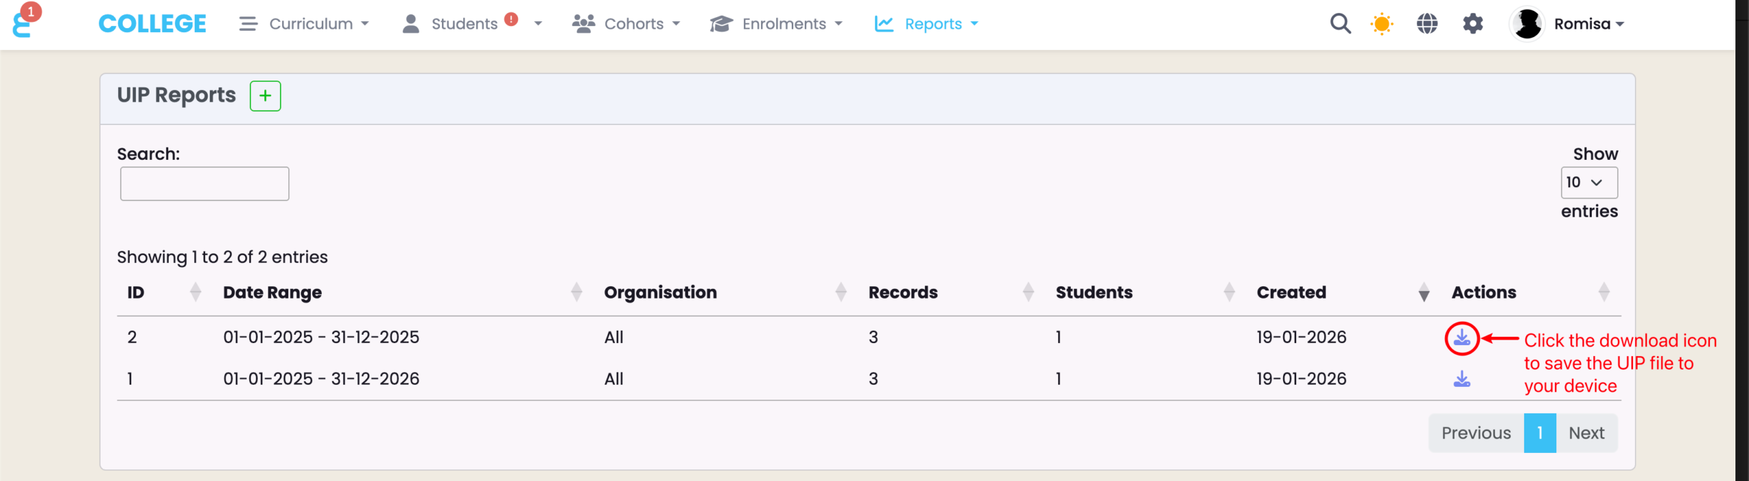The height and width of the screenshot is (481, 1749).
Task: Click the Previous pagination button
Action: (1476, 433)
